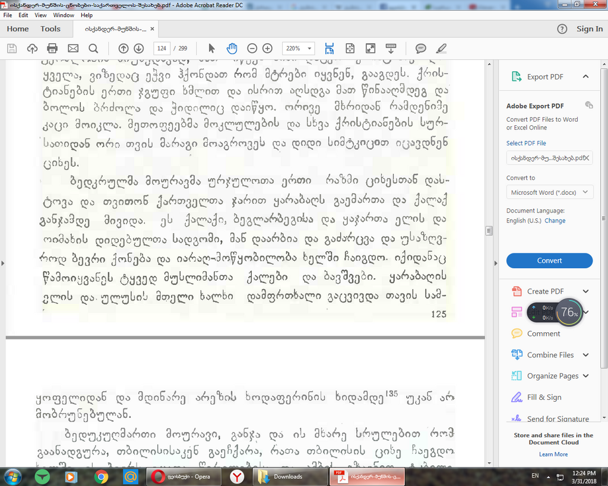This screenshot has height=486, width=608.
Task: Open the Convert to Microsoft Word dropdown
Action: (x=549, y=192)
